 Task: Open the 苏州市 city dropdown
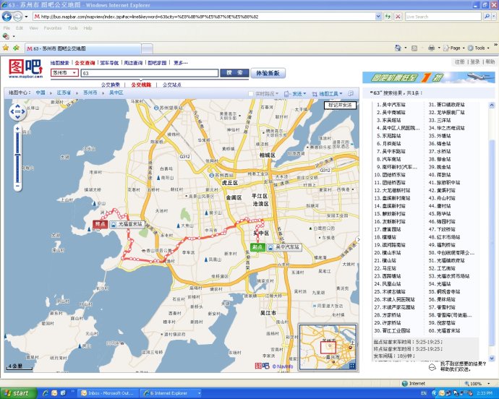(x=64, y=74)
